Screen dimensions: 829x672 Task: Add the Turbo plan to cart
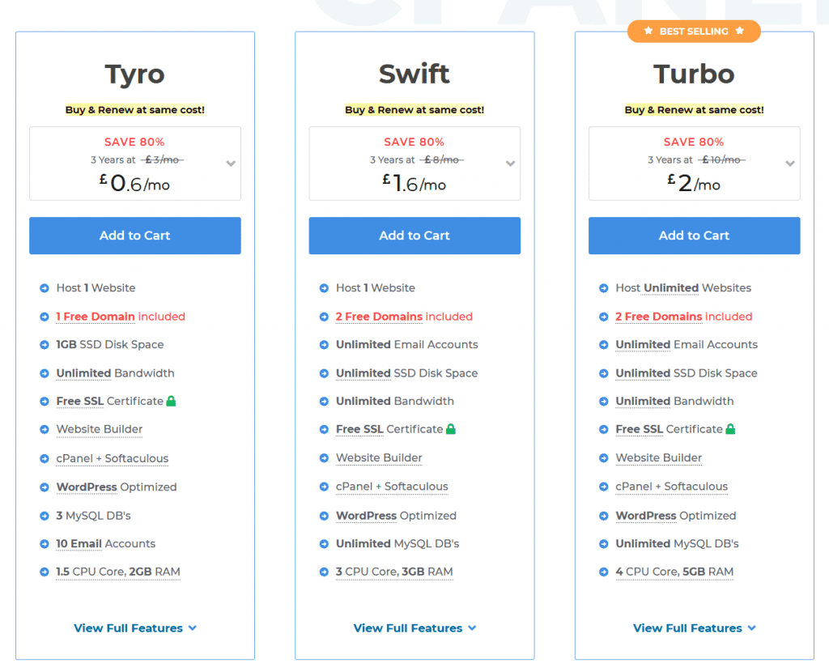[694, 236]
